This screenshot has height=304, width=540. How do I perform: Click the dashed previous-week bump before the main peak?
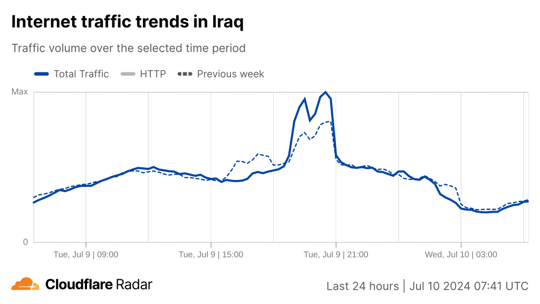click(x=258, y=154)
